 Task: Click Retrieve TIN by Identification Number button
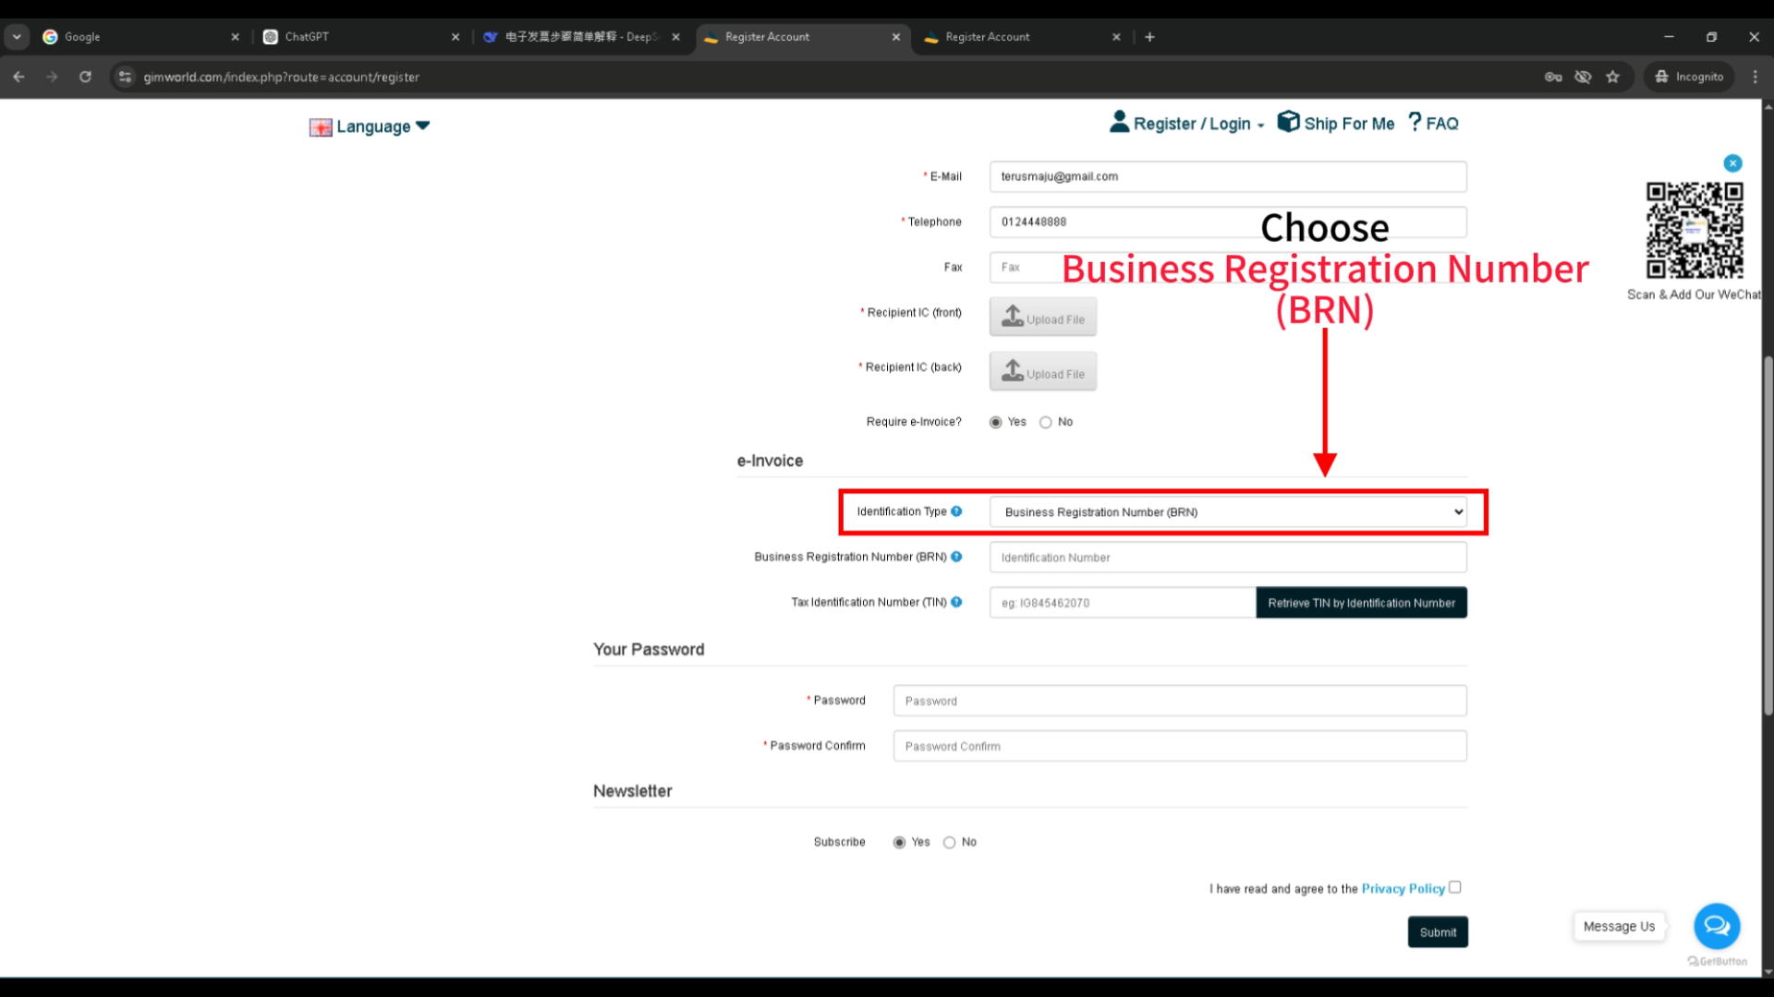point(1361,603)
